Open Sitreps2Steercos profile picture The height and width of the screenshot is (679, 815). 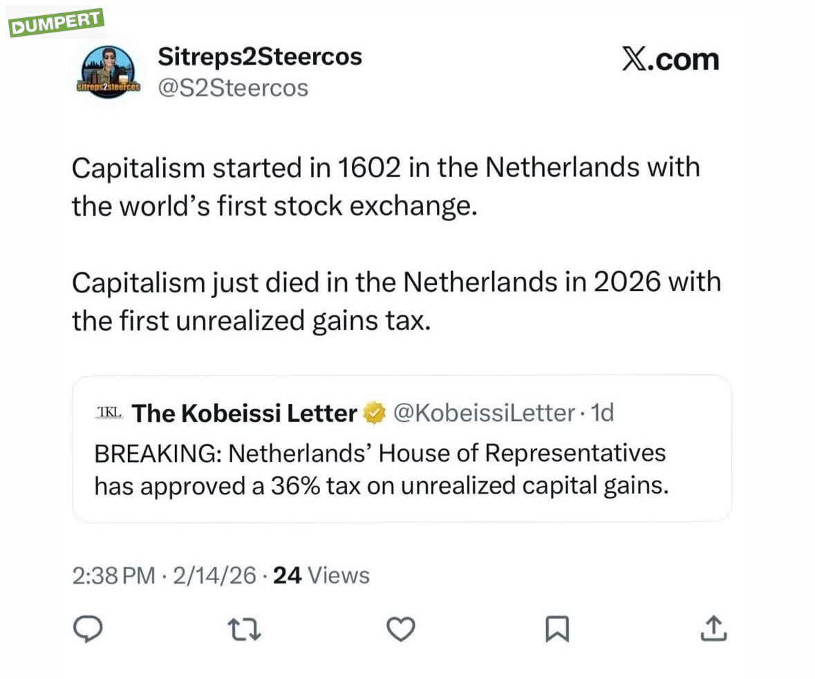[x=107, y=71]
